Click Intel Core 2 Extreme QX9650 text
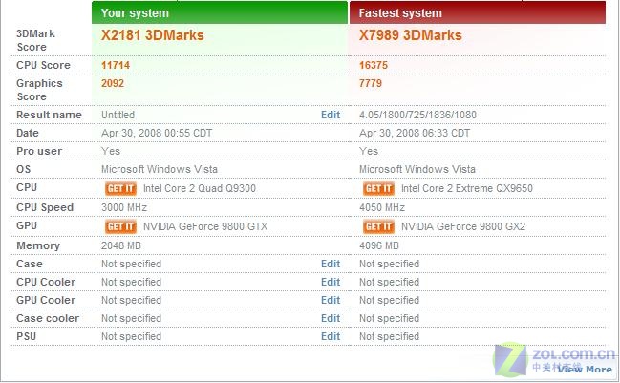Image resolution: width=620 pixels, height=383 pixels. (467, 188)
